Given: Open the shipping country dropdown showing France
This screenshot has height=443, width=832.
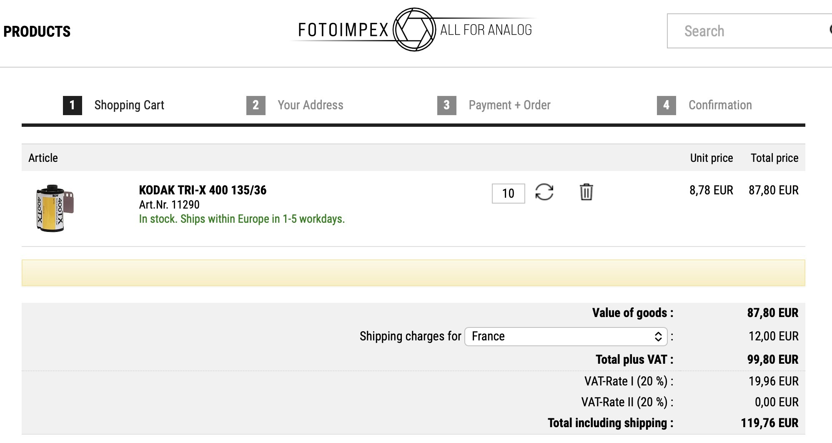Looking at the screenshot, I should [566, 337].
